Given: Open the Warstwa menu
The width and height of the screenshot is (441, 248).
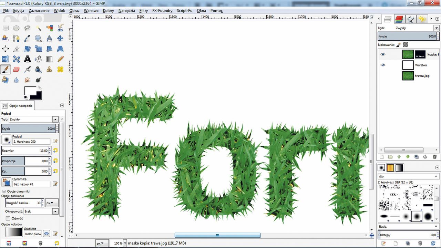Looking at the screenshot, I should tap(91, 11).
